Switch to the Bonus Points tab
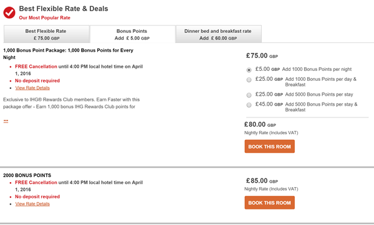The height and width of the screenshot is (225, 374). point(132,34)
